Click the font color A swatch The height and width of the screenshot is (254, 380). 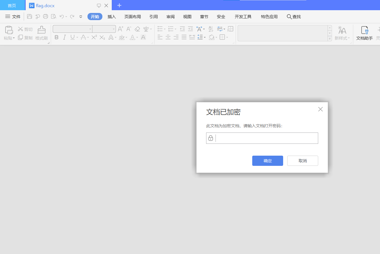coord(132,37)
